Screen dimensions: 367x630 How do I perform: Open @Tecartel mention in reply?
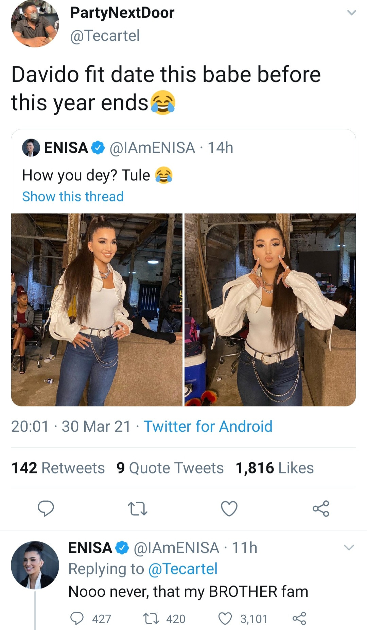[x=183, y=569]
